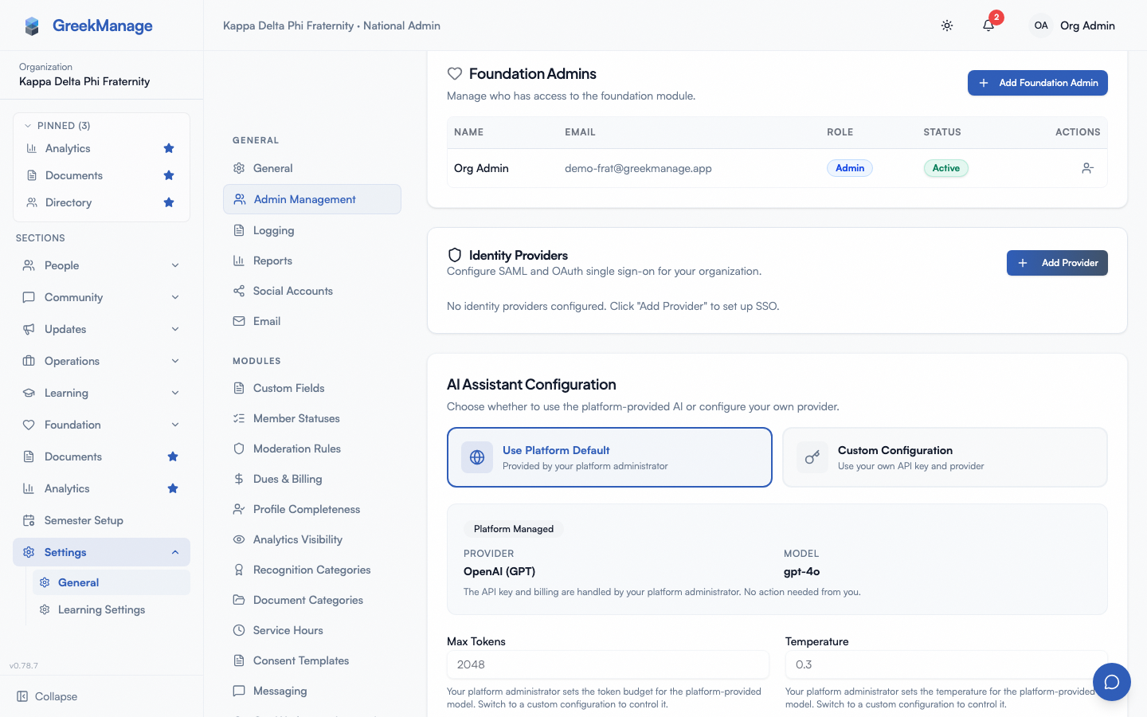The width and height of the screenshot is (1147, 717).
Task: Open Custom Fields module
Action: 312,388
